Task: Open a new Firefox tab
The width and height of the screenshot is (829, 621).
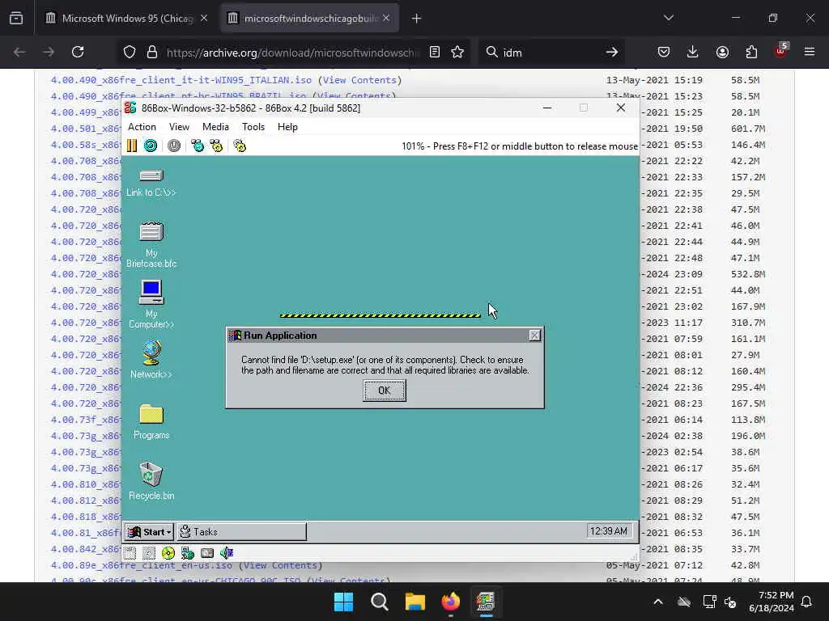Action: coord(417,19)
